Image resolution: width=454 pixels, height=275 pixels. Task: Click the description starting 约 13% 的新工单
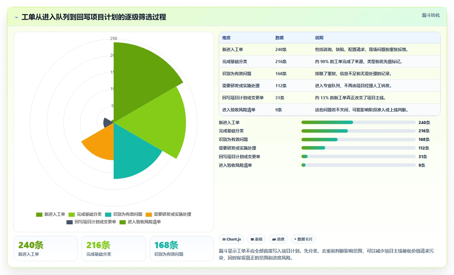coord(350,98)
